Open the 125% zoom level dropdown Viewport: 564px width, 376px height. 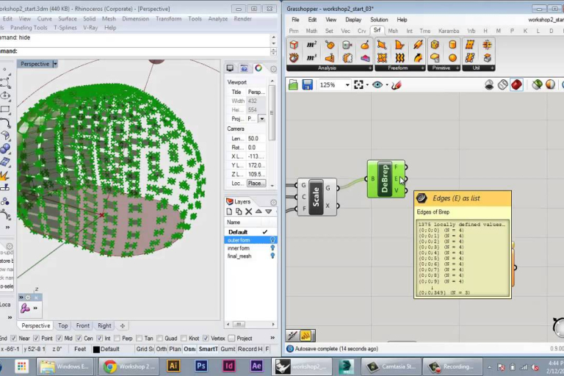(x=347, y=85)
